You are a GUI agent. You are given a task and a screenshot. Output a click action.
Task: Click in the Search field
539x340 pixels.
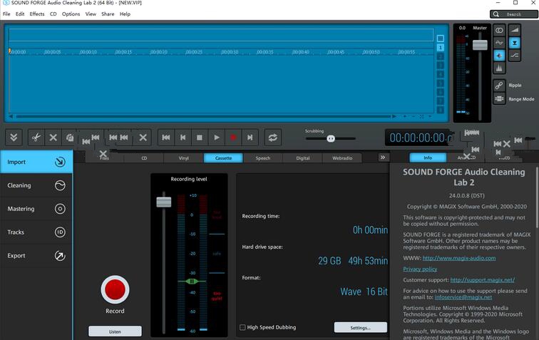point(514,14)
